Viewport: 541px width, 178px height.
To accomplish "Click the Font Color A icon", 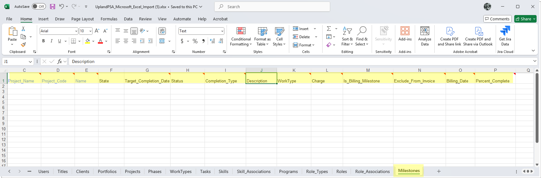I will tap(100, 40).
